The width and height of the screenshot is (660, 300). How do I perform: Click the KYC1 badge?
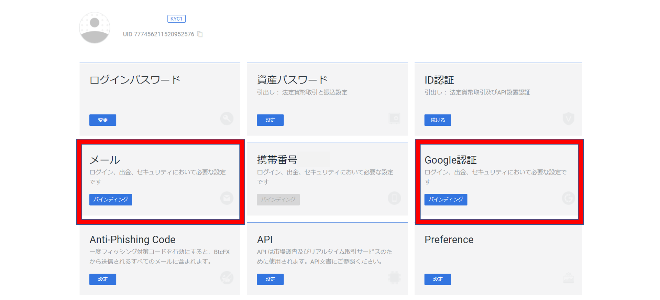point(176,19)
